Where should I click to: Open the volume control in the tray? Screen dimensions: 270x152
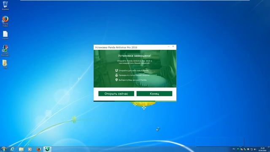[x=255, y=149]
